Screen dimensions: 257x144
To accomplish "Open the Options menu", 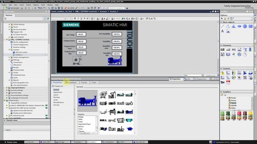I will pyautogui.click(x=36, y=5).
